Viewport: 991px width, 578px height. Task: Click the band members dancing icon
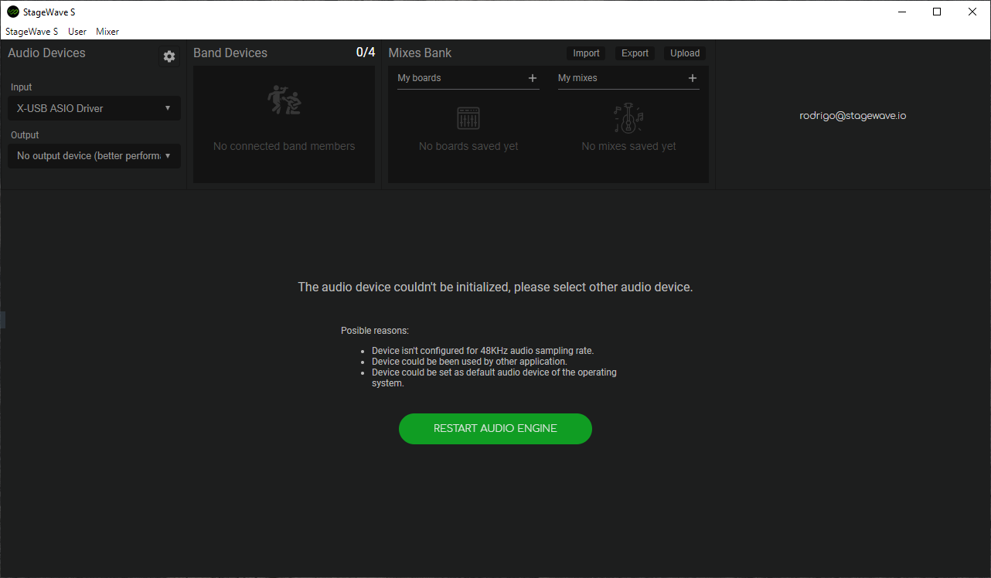tap(284, 101)
